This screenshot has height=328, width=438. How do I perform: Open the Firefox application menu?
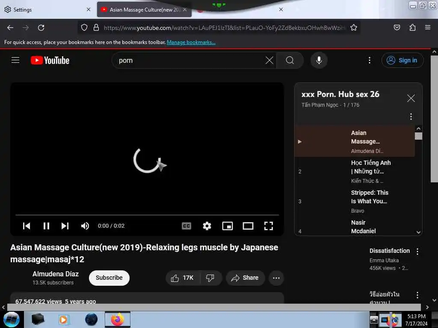click(x=427, y=27)
